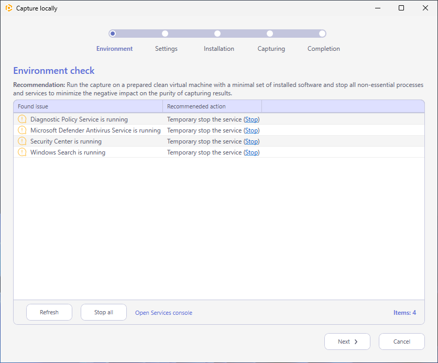Click the orange app logo in title bar
This screenshot has width=438, height=363.
[9, 8]
